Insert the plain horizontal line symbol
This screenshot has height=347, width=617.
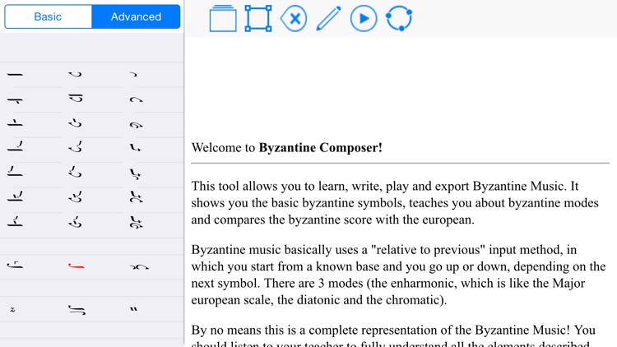click(15, 74)
